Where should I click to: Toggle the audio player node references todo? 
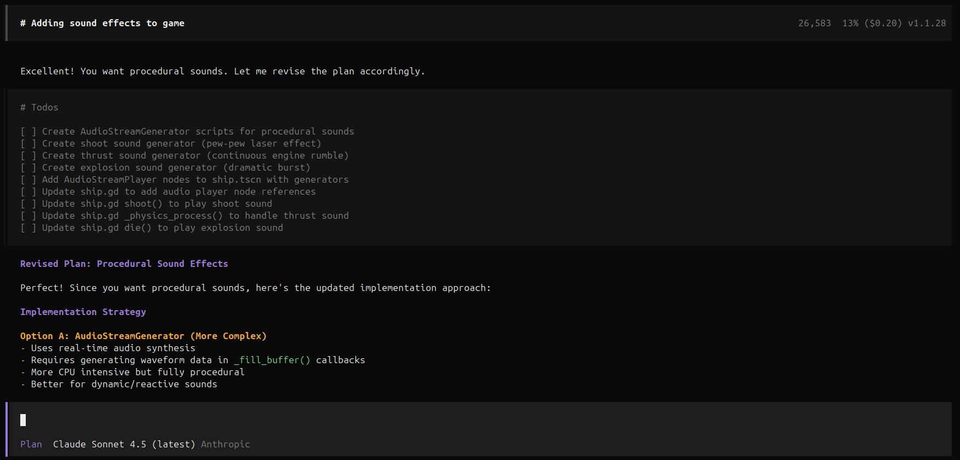pyautogui.click(x=28, y=191)
